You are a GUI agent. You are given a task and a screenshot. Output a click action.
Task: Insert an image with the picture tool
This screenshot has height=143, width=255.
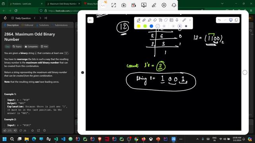[171, 20]
